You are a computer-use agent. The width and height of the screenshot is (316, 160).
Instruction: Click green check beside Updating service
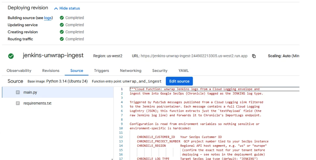point(62,25)
